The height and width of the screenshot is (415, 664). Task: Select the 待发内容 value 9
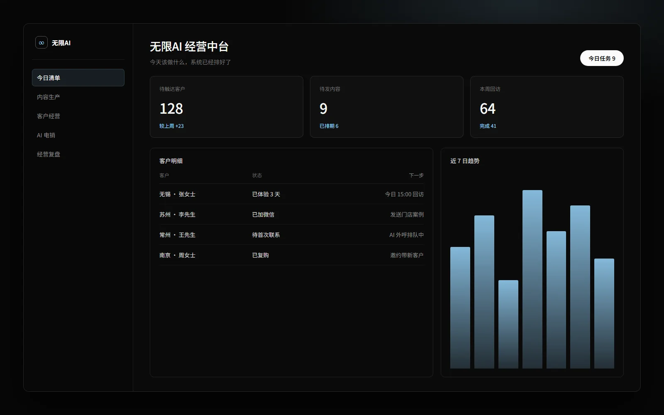[323, 109]
